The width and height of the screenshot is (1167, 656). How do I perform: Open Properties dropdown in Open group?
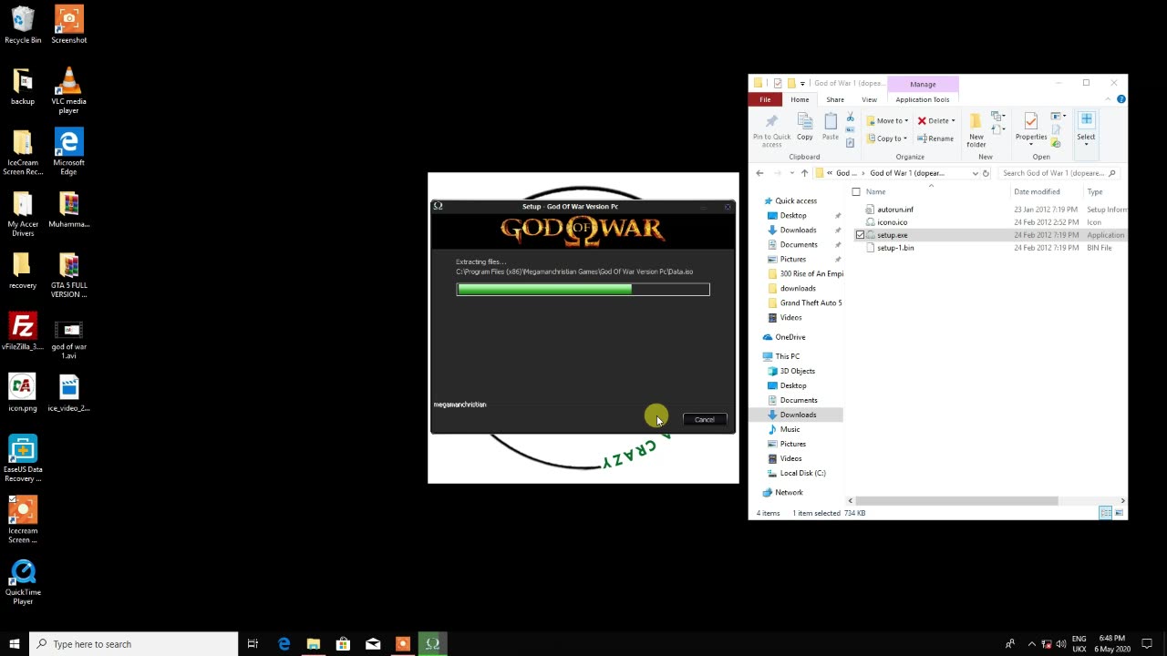pyautogui.click(x=1031, y=130)
